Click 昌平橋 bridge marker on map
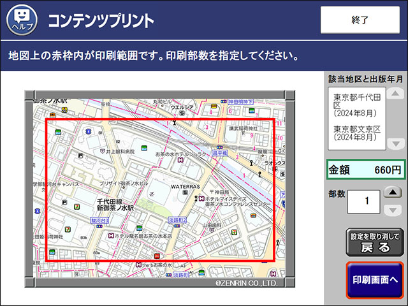This screenshot has height=306, width=408. 220,153
